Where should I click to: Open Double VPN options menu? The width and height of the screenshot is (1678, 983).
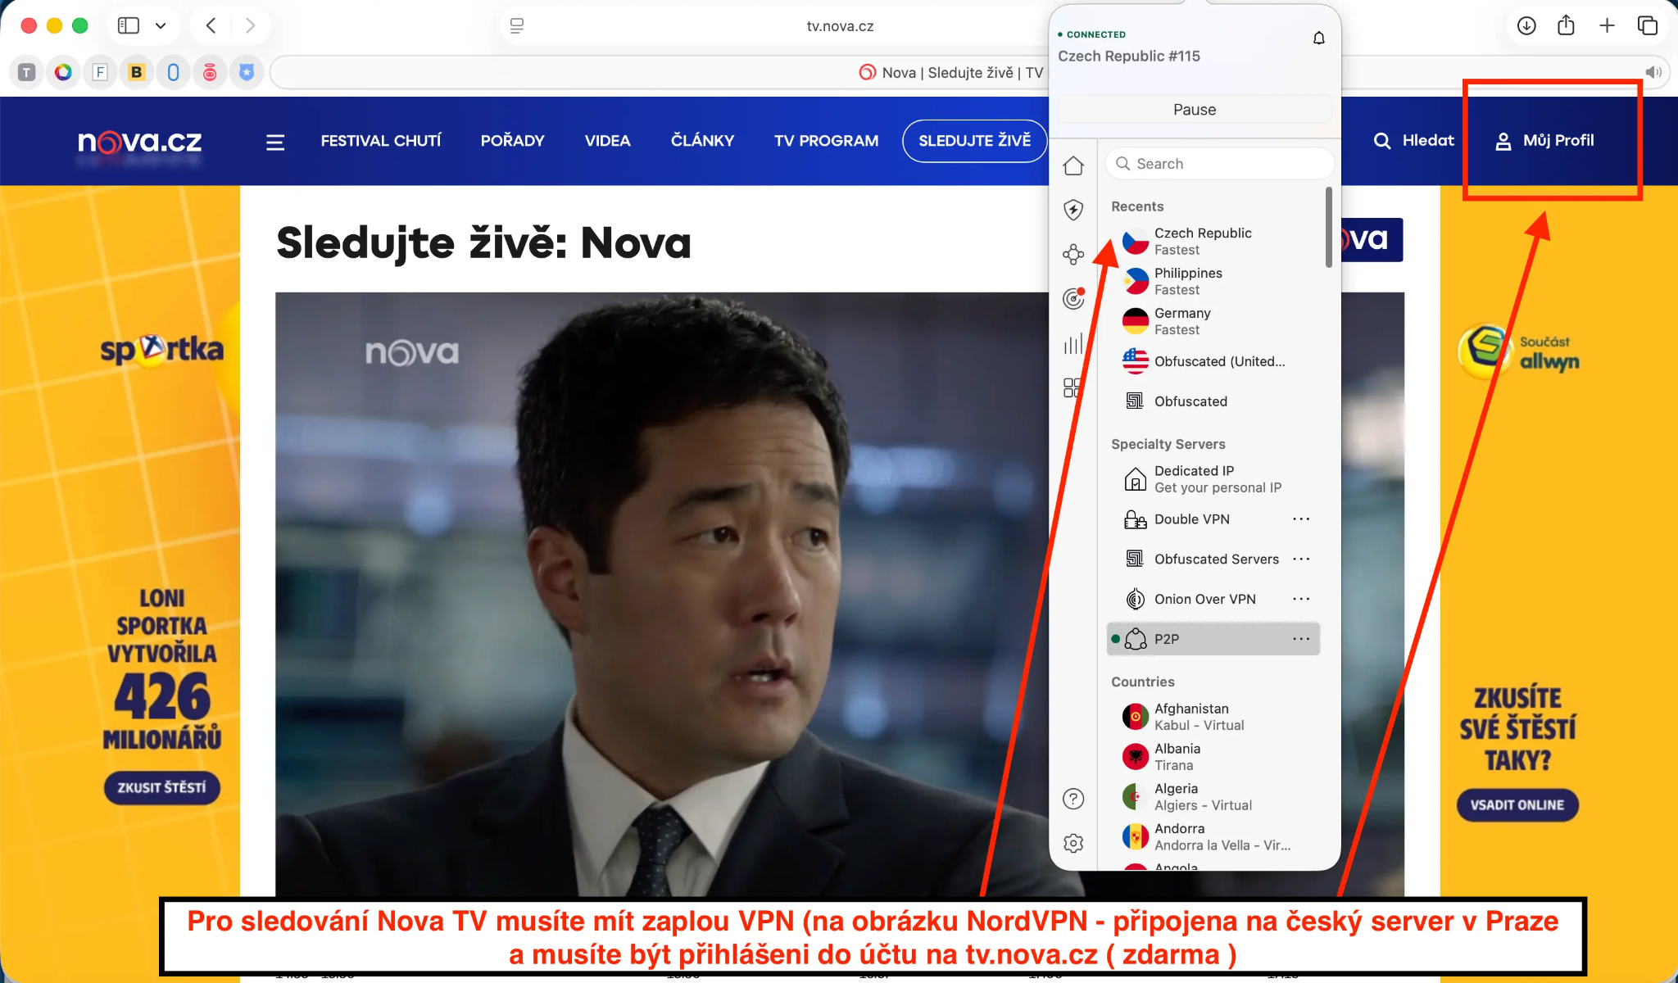pyautogui.click(x=1302, y=519)
